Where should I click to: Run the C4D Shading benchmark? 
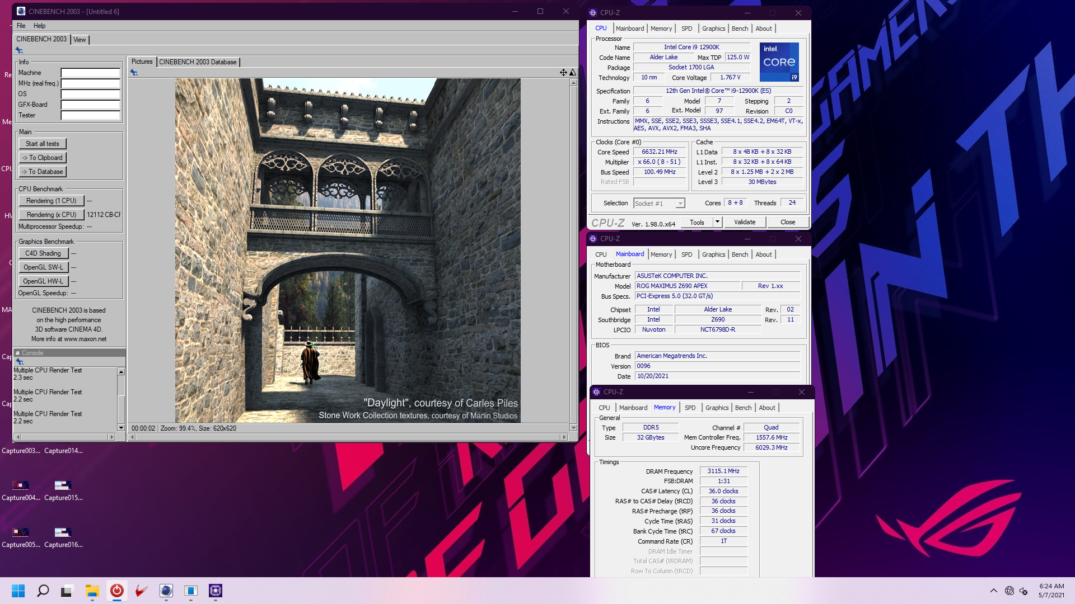pos(43,253)
